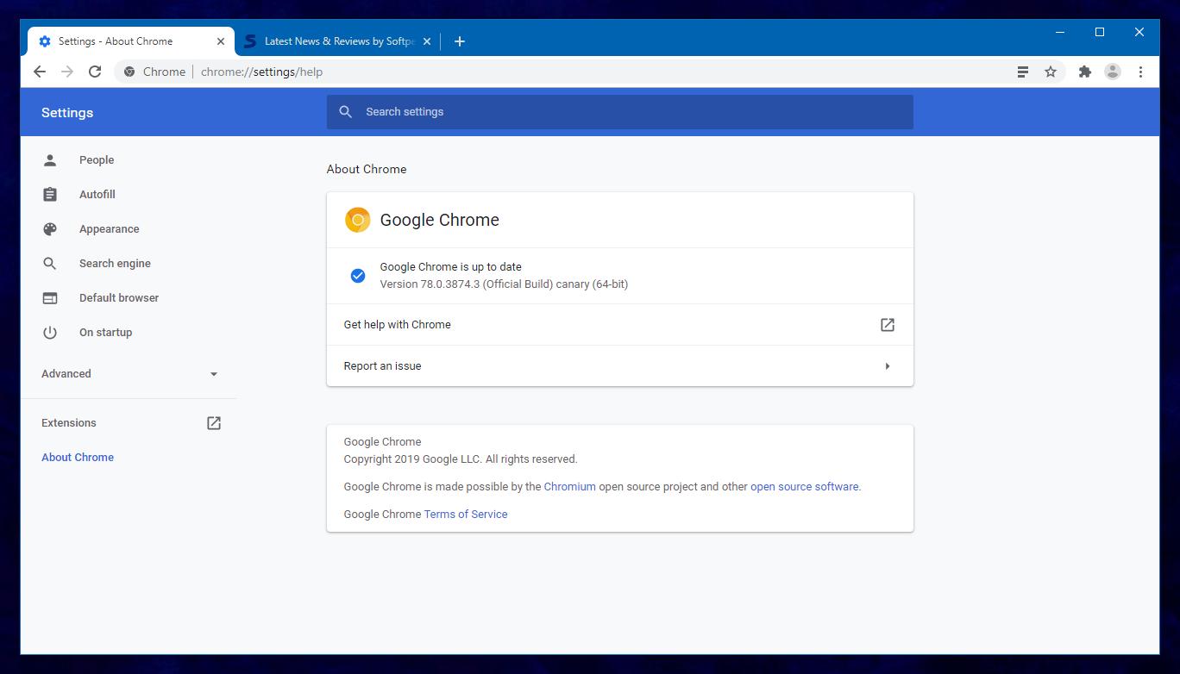This screenshot has width=1180, height=674.
Task: Maximize the Chrome window
Action: tap(1100, 33)
